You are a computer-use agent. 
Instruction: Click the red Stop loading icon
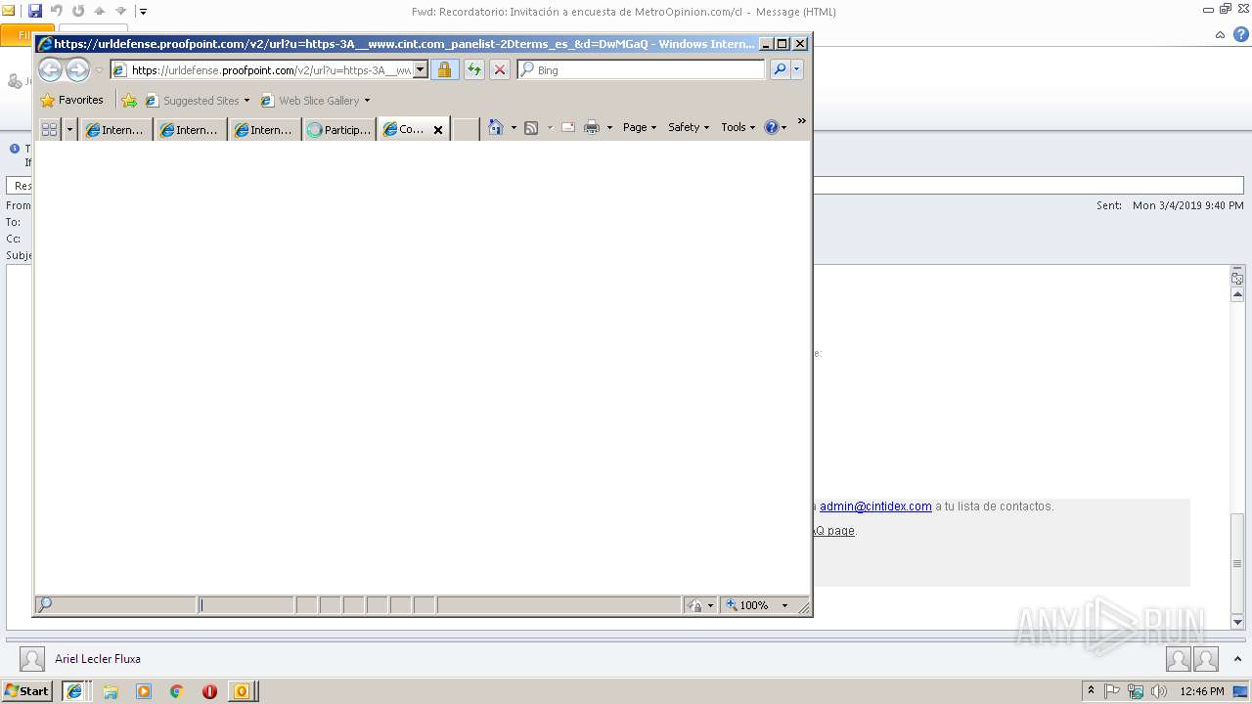(x=500, y=69)
